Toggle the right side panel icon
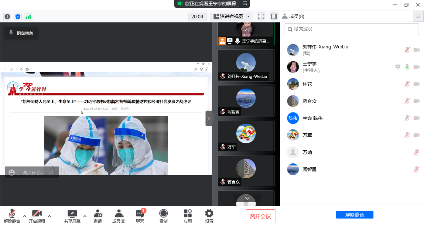The width and height of the screenshot is (424, 226). [x=273, y=16]
